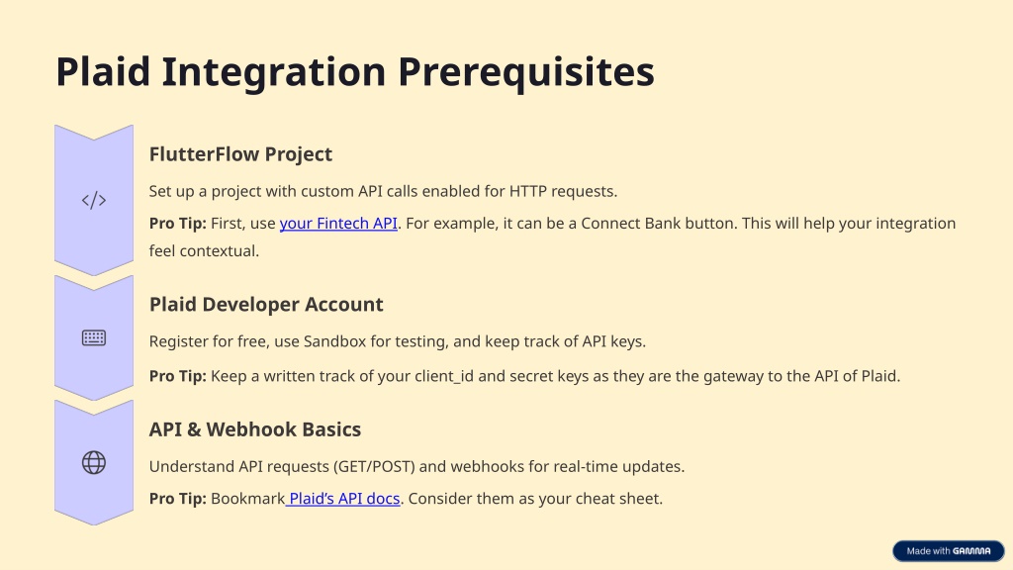Click the GET/POST webhooks description text
The width and height of the screenshot is (1013, 570).
(x=416, y=467)
